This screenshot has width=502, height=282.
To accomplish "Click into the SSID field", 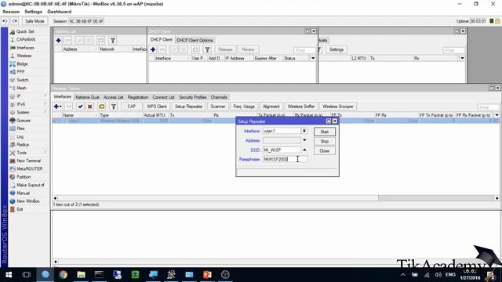I will tap(282, 150).
